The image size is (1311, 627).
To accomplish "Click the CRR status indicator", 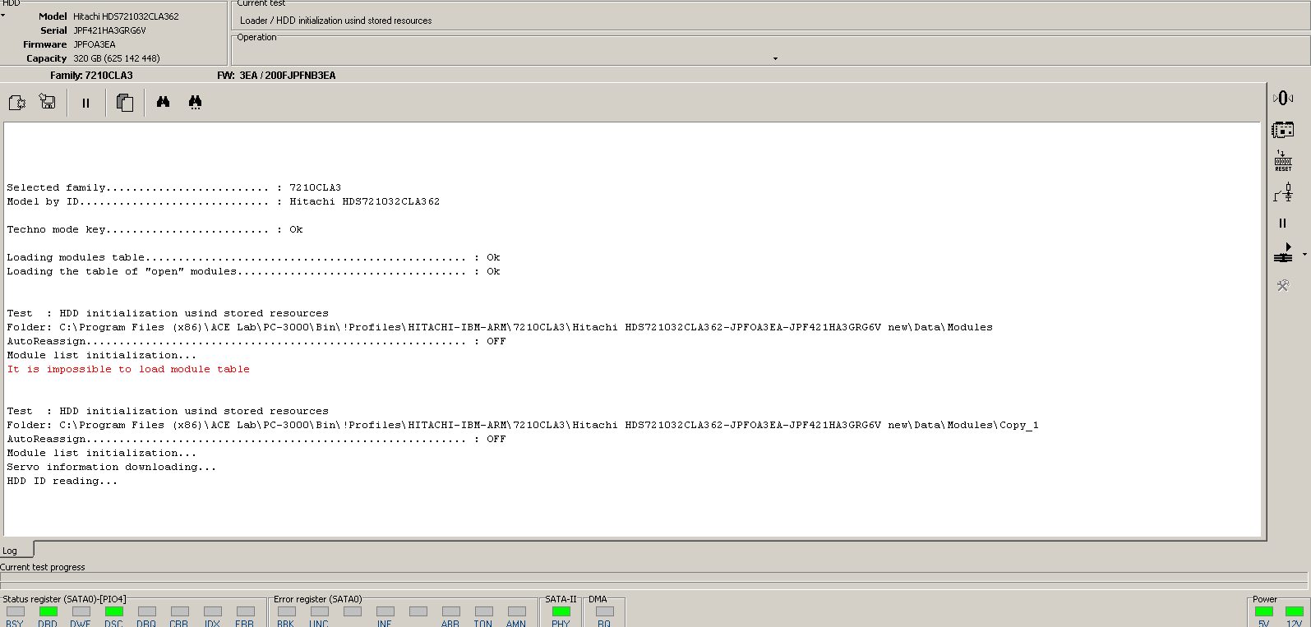I will (x=179, y=611).
